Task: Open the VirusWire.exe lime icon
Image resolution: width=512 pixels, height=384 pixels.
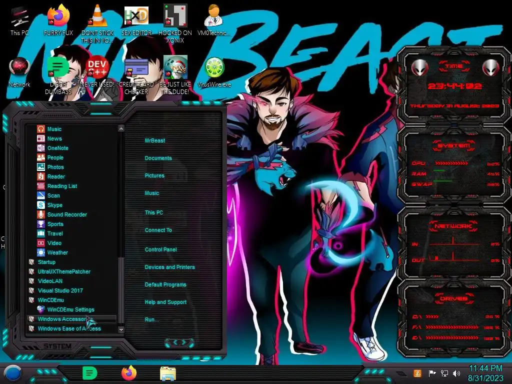Action: click(214, 72)
